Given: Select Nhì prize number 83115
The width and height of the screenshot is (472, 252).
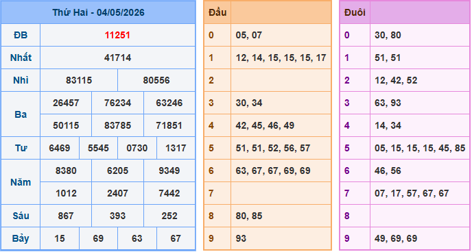Looking at the screenshot, I should coord(79,80).
